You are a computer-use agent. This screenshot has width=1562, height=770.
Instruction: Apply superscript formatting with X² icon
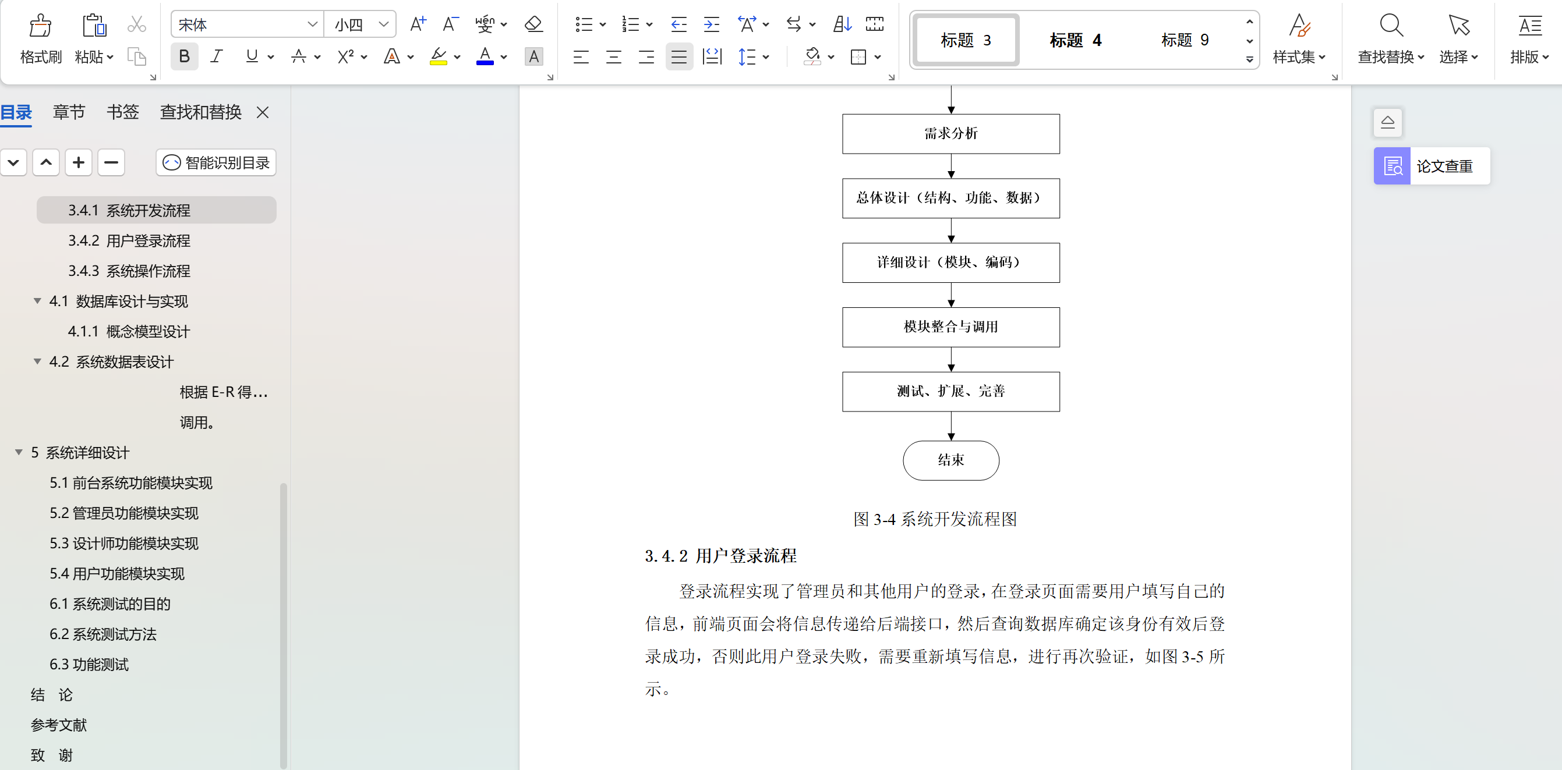[x=345, y=56]
